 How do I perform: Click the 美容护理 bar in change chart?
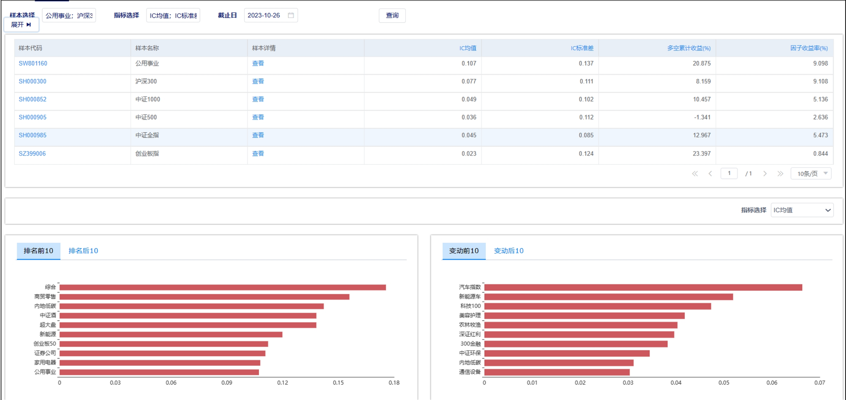tap(584, 316)
